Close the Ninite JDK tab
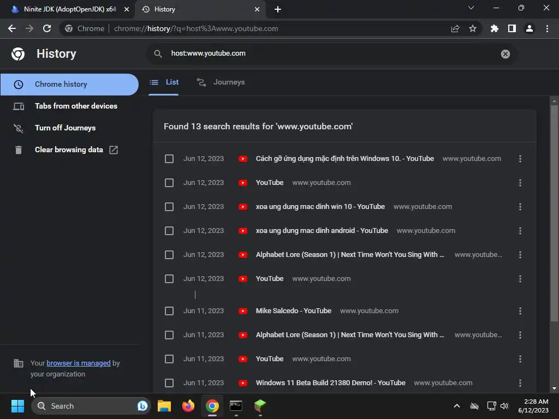This screenshot has height=419, width=559. (x=127, y=9)
